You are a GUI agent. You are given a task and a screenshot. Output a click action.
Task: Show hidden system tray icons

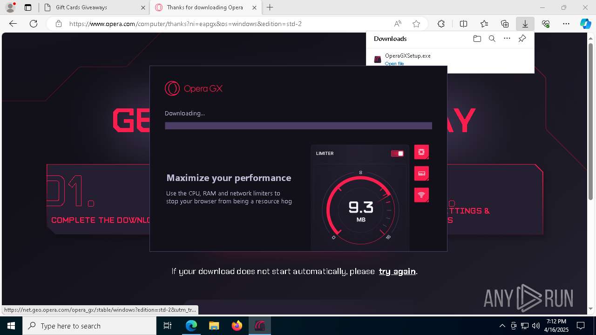[x=502, y=326]
